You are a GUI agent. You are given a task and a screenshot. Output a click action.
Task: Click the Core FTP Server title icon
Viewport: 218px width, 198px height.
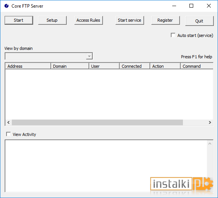6,6
